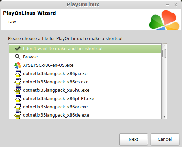
Task: Click the checkmark icon beside the shortcut option
Action: (x=18, y=49)
